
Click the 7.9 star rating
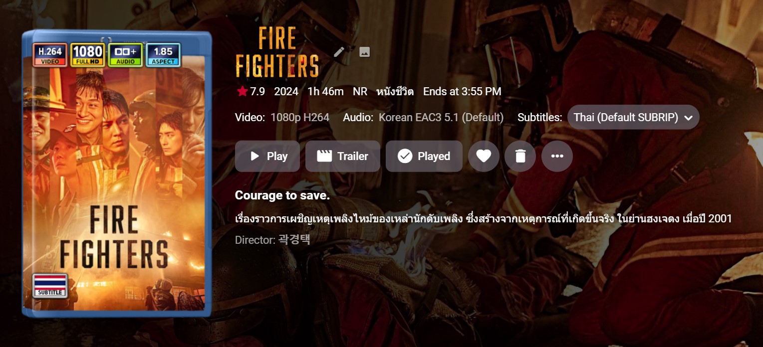click(x=251, y=92)
